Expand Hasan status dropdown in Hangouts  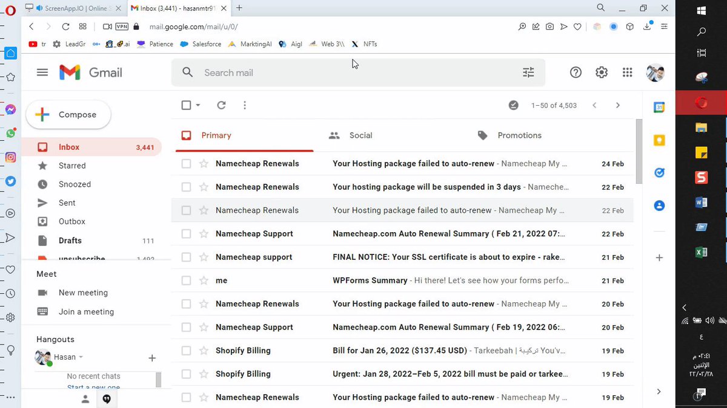(x=81, y=357)
